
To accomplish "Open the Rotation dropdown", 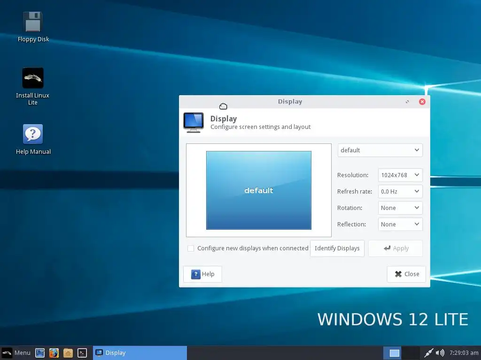I will (400, 208).
